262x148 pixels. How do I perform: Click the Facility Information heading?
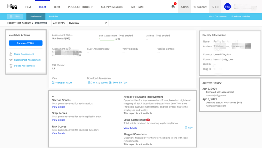214,35
